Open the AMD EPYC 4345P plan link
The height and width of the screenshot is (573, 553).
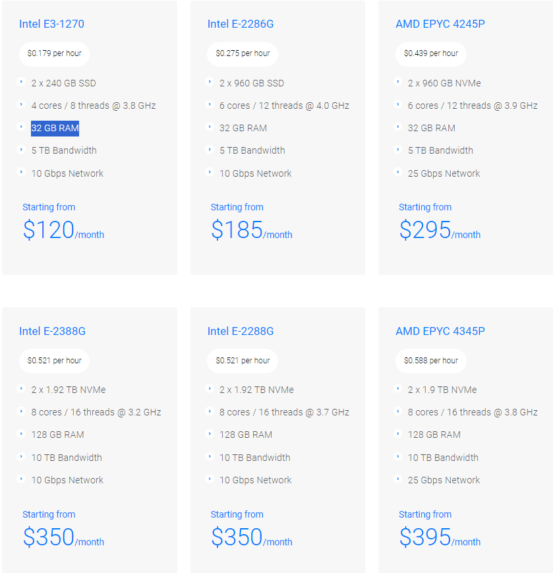pos(440,331)
